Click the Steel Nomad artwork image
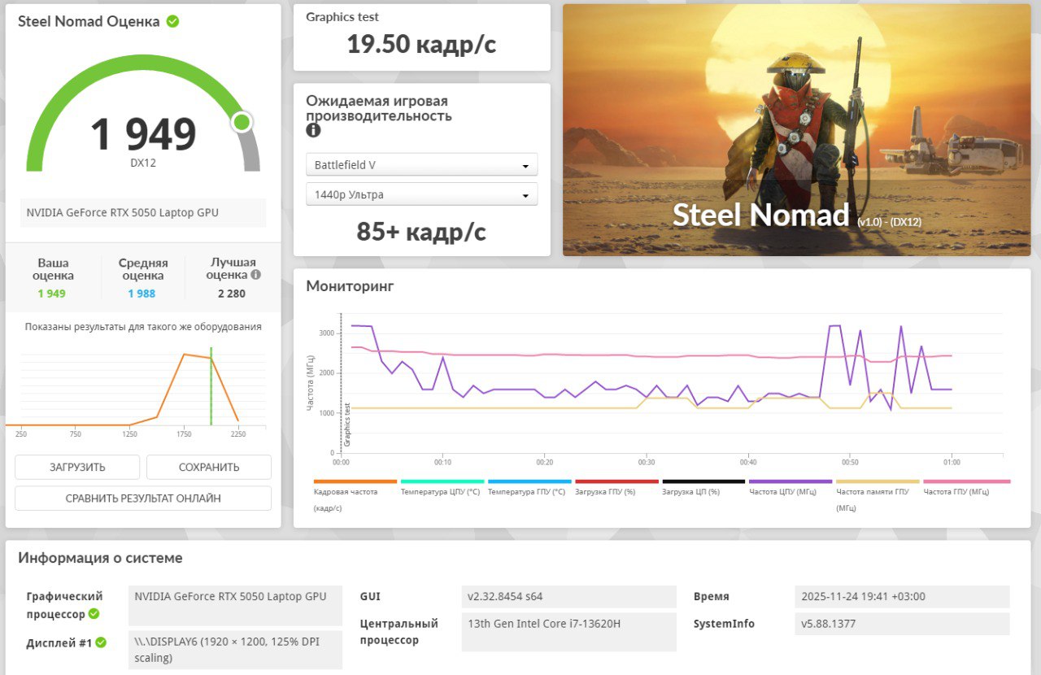Screen dimensions: 1041x675 click(797, 130)
